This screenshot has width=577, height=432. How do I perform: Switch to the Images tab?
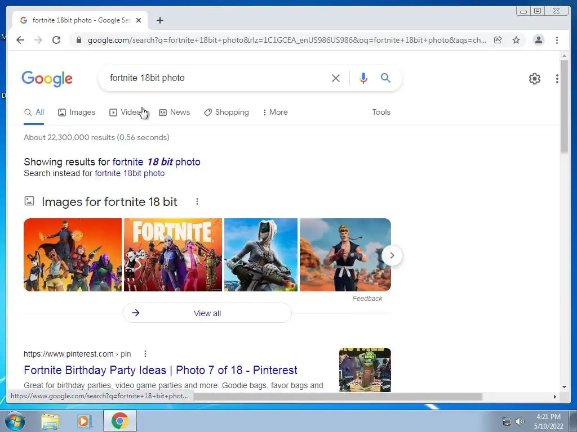tap(77, 112)
